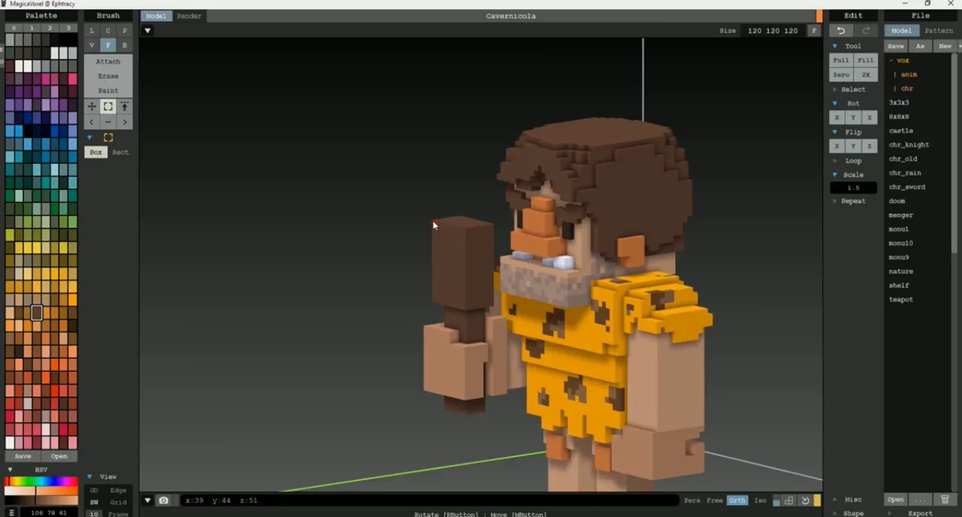
Task: Click the rainbow hue slider bar
Action: pos(41,482)
